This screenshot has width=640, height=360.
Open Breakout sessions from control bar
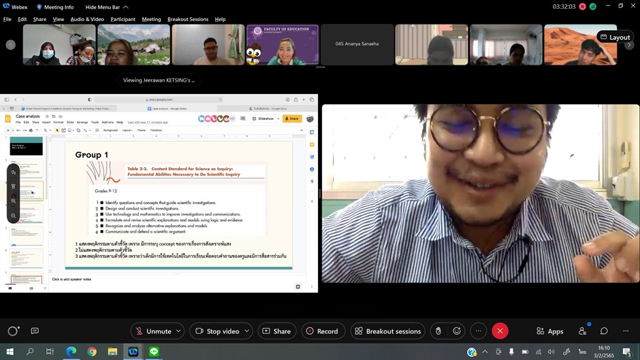(x=388, y=331)
